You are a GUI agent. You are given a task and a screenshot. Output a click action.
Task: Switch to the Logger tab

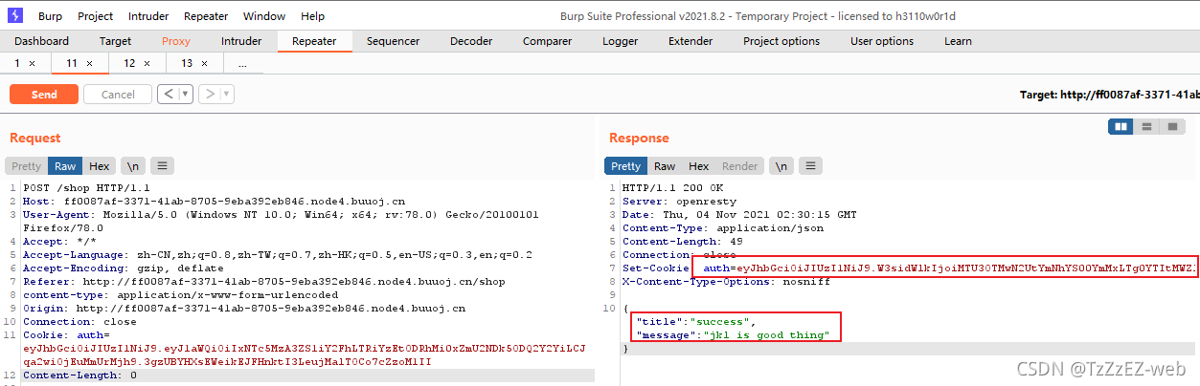coord(621,41)
